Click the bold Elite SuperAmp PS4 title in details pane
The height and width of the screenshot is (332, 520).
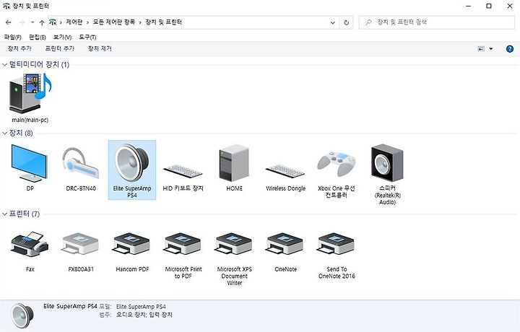click(x=70, y=306)
